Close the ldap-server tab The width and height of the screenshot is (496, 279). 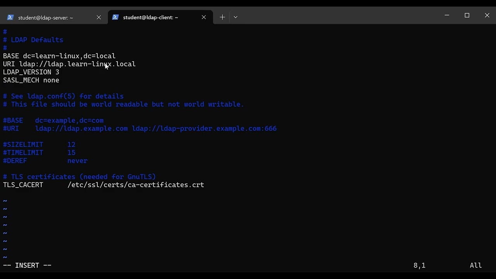(99, 17)
